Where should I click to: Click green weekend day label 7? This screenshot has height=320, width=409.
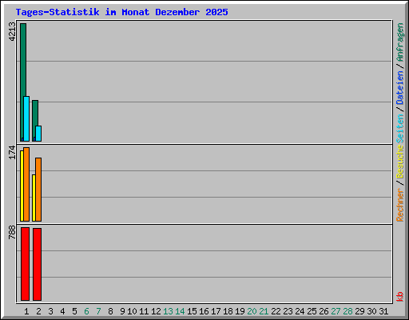(x=98, y=311)
